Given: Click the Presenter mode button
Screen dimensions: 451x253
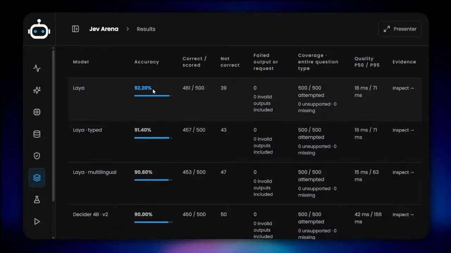Looking at the screenshot, I should pyautogui.click(x=400, y=29).
